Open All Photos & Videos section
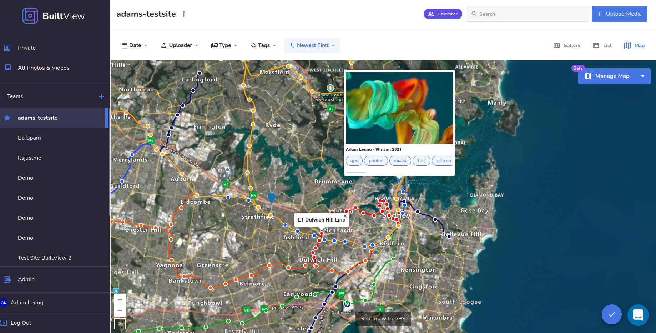 [44, 68]
